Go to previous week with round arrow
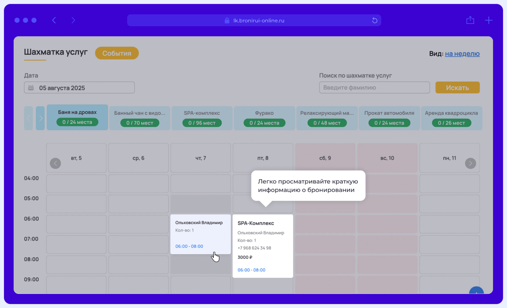This screenshot has height=308, width=507. point(55,163)
